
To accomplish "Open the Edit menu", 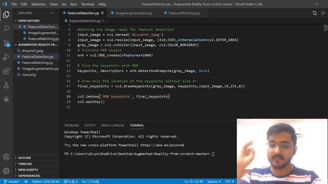I will point(24,4).
